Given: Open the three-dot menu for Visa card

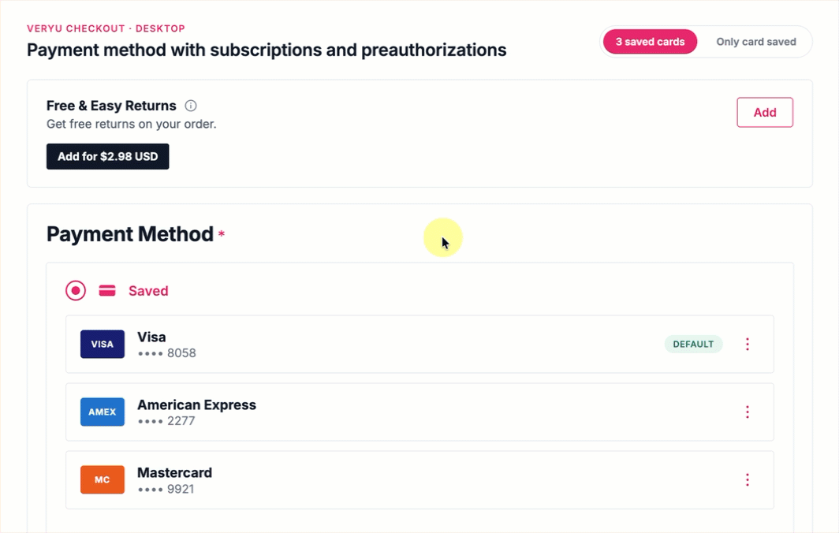Looking at the screenshot, I should tap(748, 344).
